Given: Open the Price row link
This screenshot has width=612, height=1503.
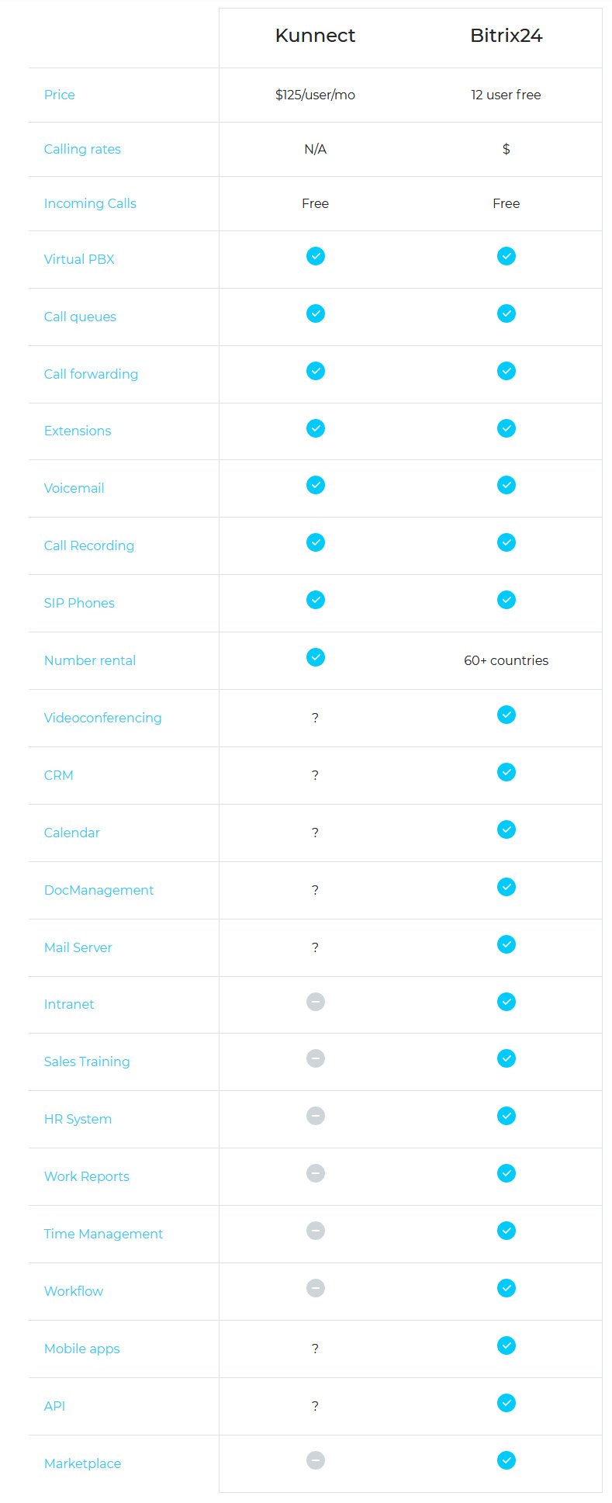Looking at the screenshot, I should [x=60, y=95].
